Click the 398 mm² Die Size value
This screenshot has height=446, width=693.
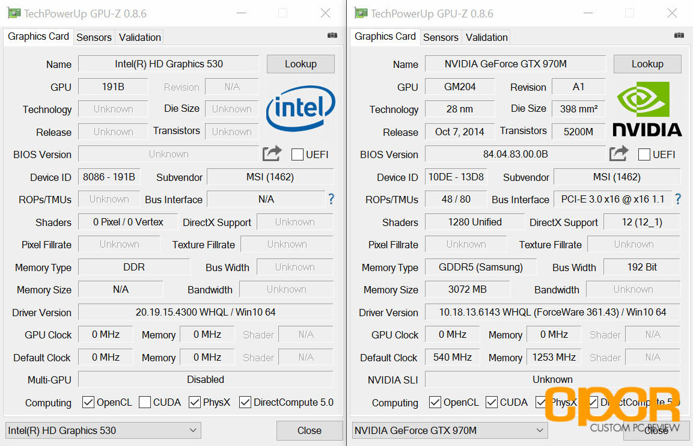(x=579, y=109)
